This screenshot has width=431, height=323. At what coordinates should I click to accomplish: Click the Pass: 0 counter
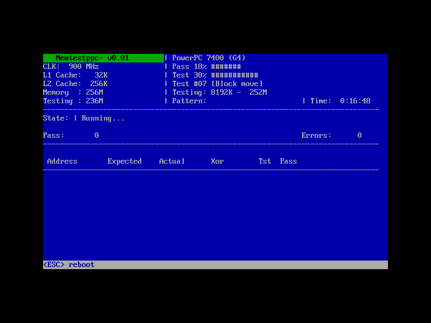tap(71, 136)
